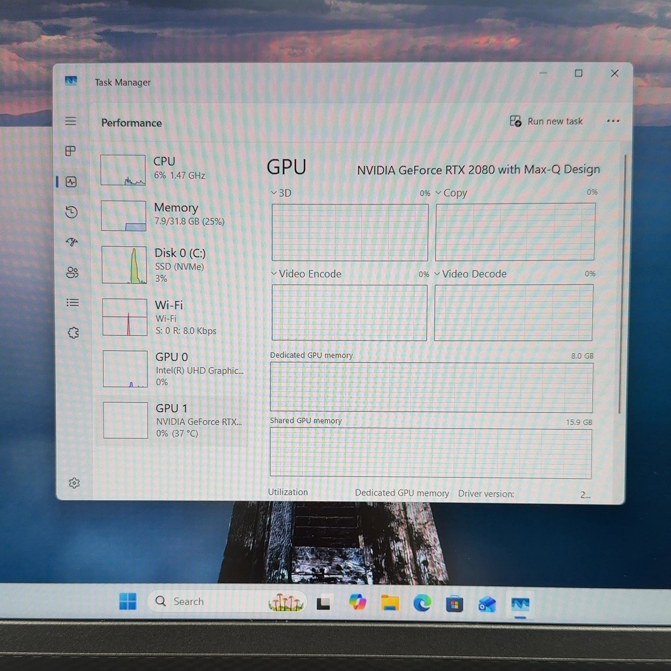Select the Performance page icon in sidebar
This screenshot has width=671, height=671.
[71, 182]
